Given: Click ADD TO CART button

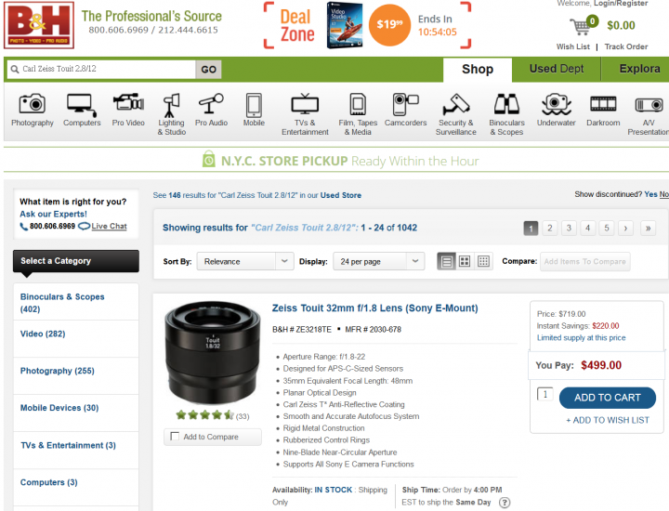Looking at the screenshot, I should coord(607,398).
